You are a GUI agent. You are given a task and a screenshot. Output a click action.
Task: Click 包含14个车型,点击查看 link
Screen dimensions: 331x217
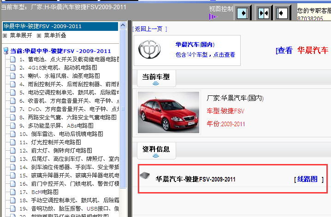[205, 55]
